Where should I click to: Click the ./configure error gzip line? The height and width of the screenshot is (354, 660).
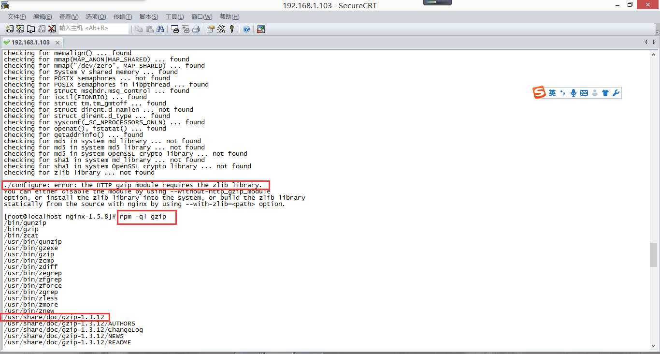coord(133,185)
